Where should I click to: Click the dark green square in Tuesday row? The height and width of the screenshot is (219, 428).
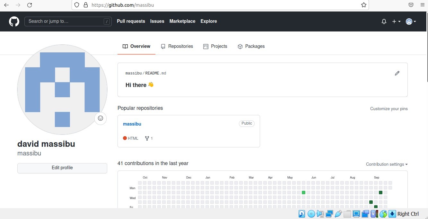380,192
